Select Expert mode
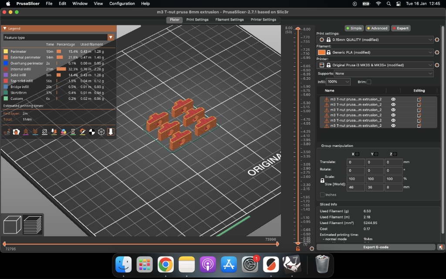Viewport: 446px width, 279px height. [x=401, y=28]
